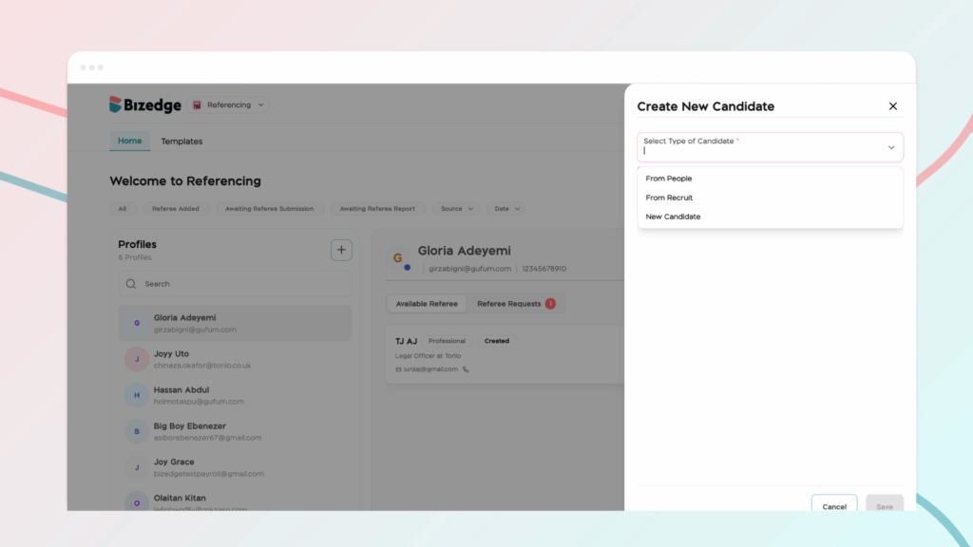Click Hassan Abdul's H avatar

[x=137, y=395]
